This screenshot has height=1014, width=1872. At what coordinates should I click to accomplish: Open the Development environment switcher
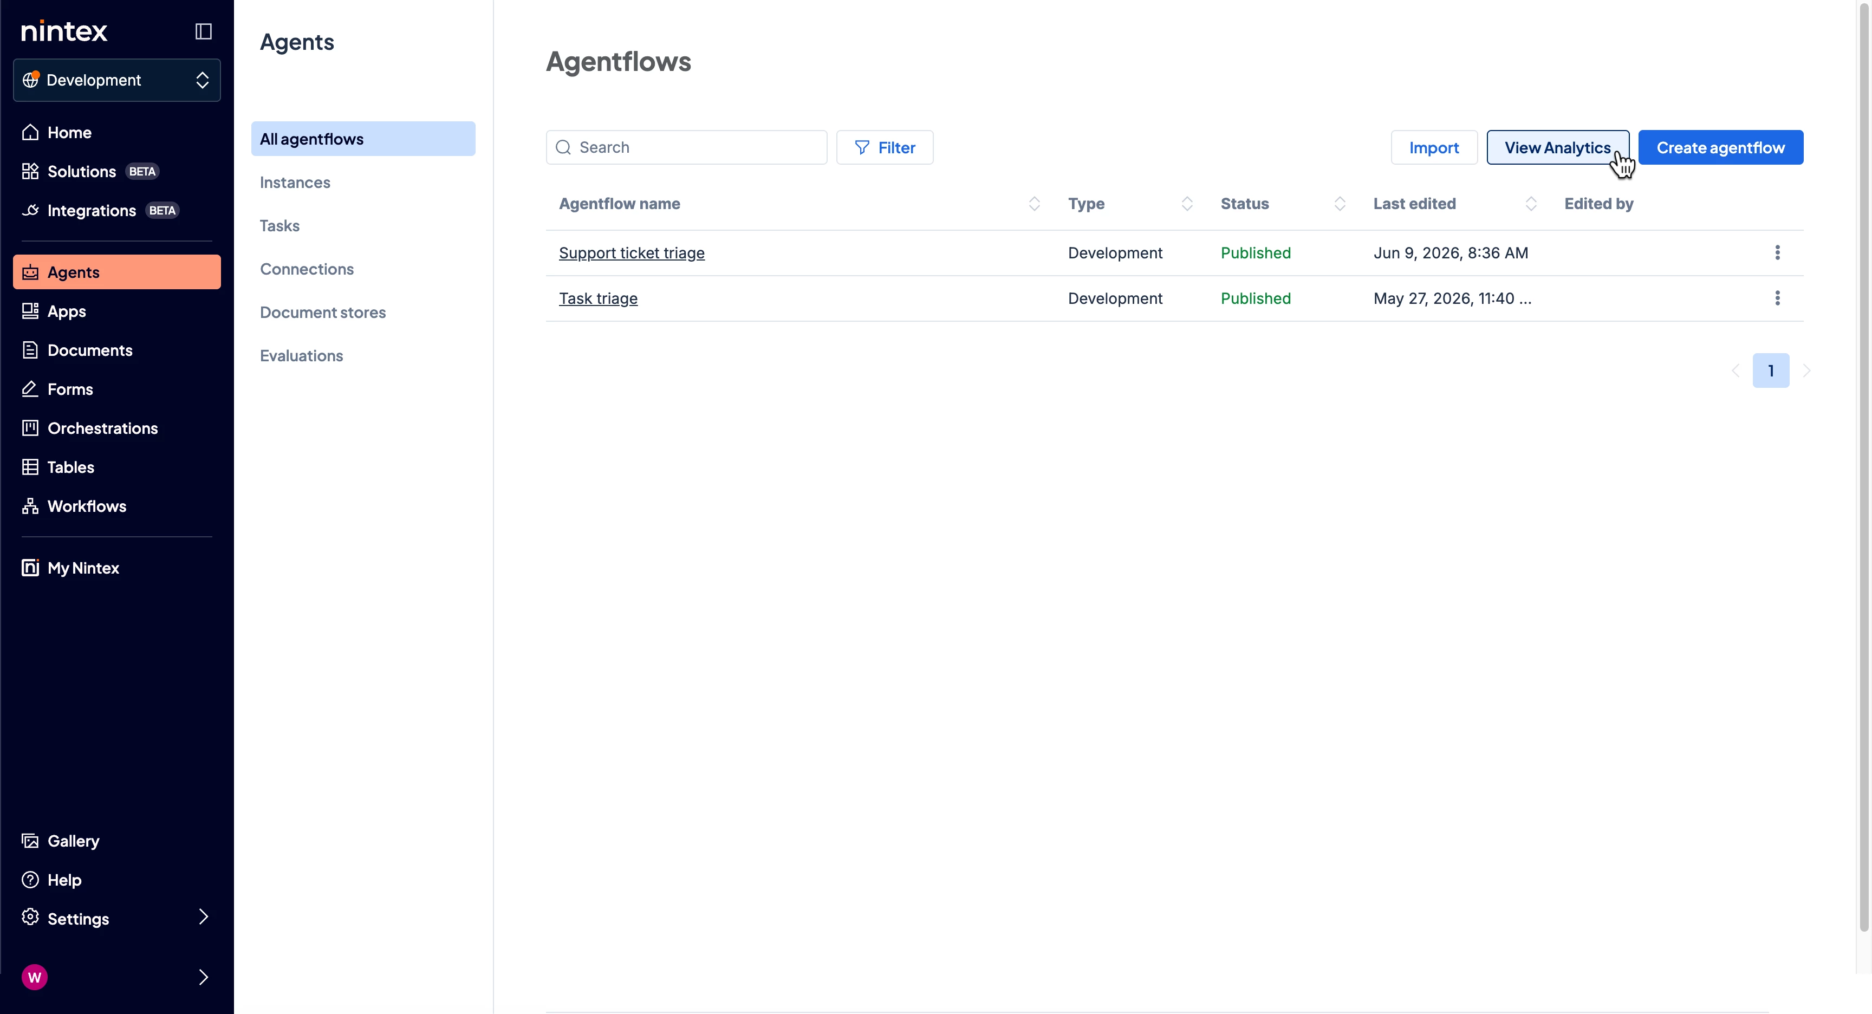tap(116, 80)
